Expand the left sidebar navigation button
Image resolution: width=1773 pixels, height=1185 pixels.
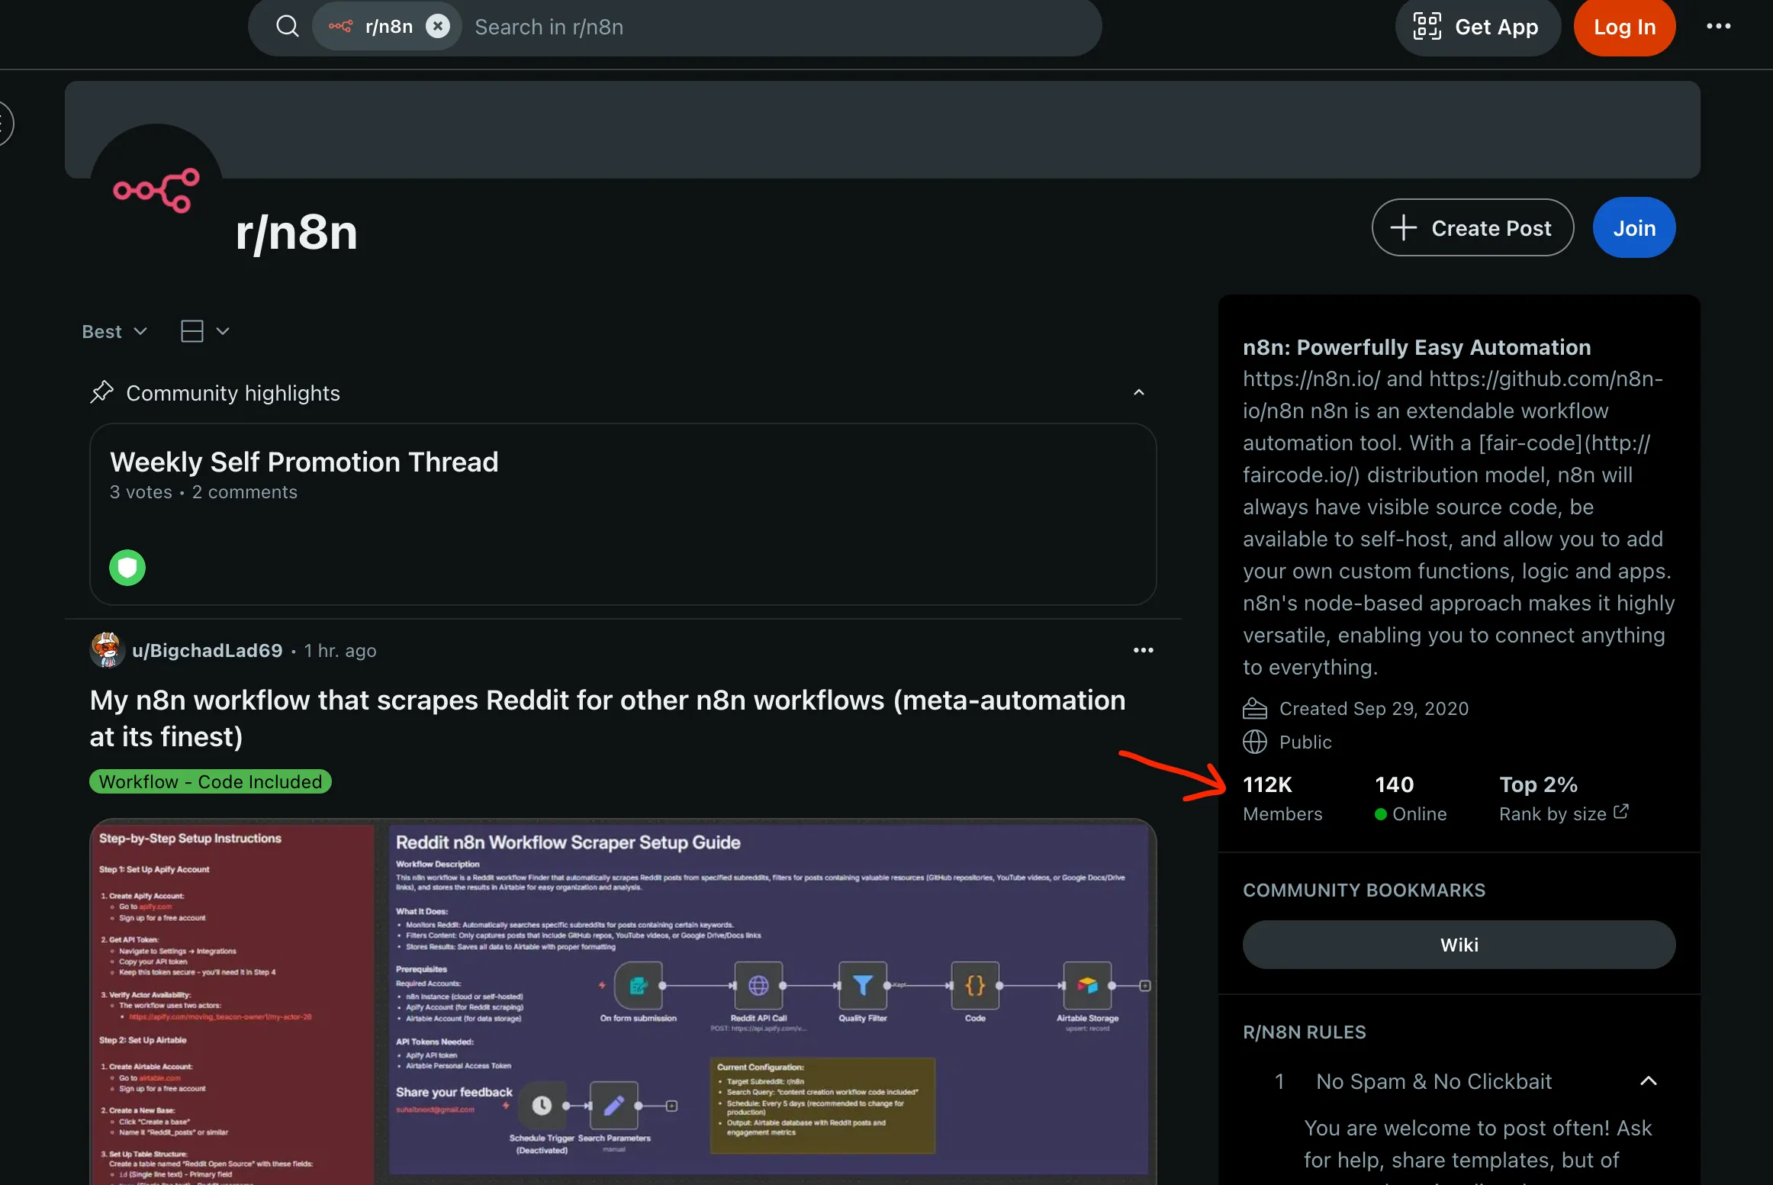(x=5, y=124)
